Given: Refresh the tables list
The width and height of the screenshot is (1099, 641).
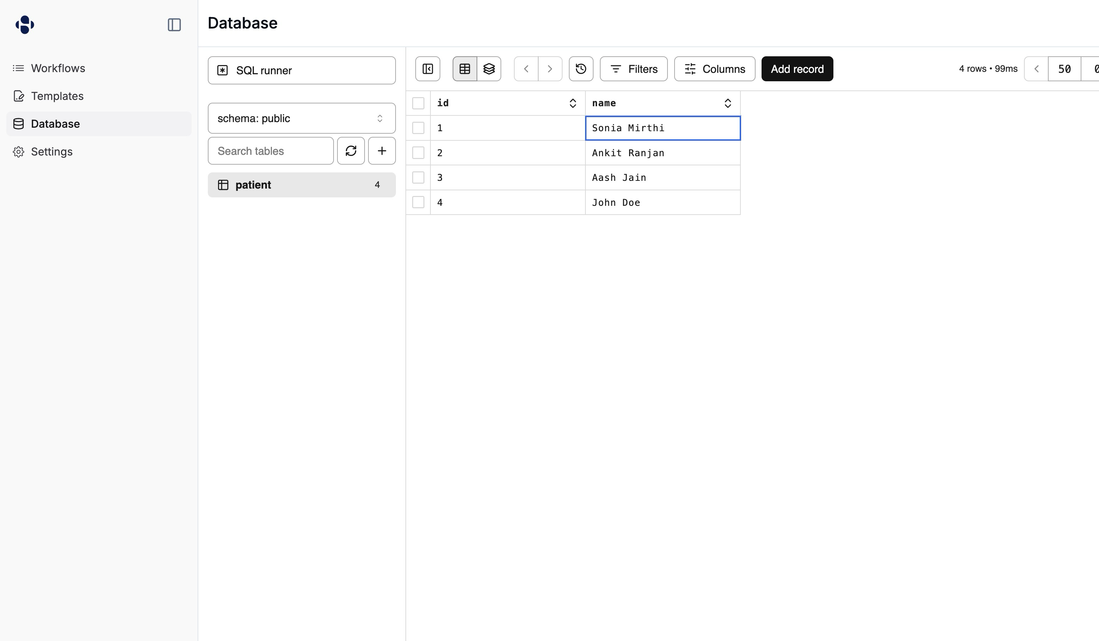Looking at the screenshot, I should 350,151.
